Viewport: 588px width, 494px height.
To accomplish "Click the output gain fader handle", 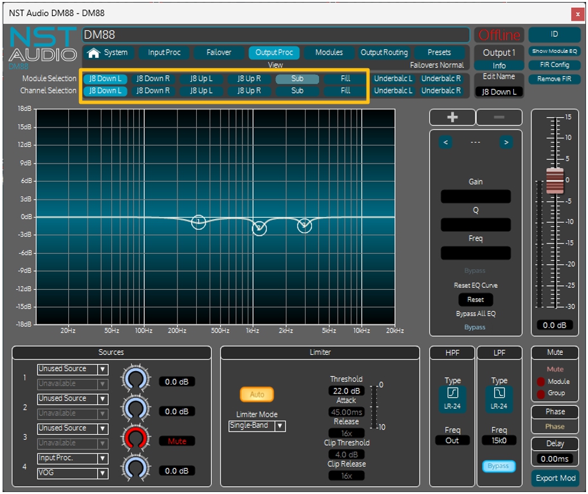I will point(555,180).
